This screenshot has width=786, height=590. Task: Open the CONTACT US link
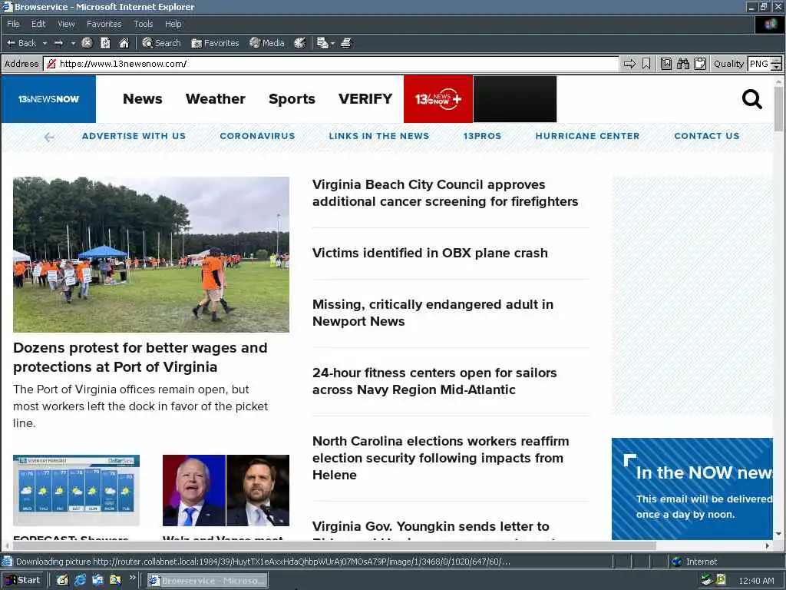pos(707,136)
